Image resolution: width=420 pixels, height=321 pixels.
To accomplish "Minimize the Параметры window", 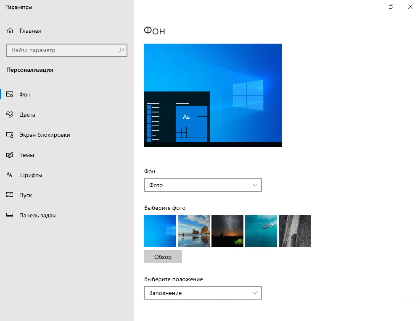I will [372, 7].
